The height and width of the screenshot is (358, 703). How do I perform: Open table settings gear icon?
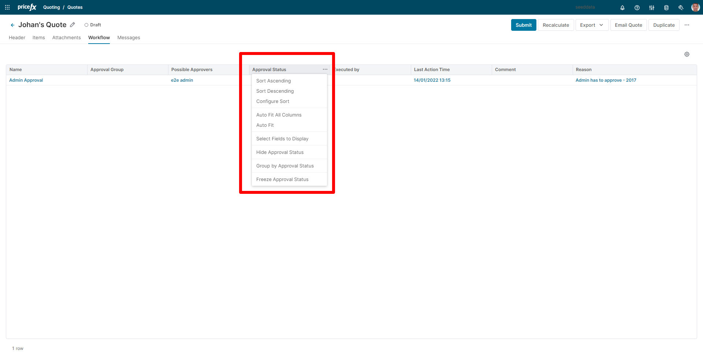coord(687,54)
